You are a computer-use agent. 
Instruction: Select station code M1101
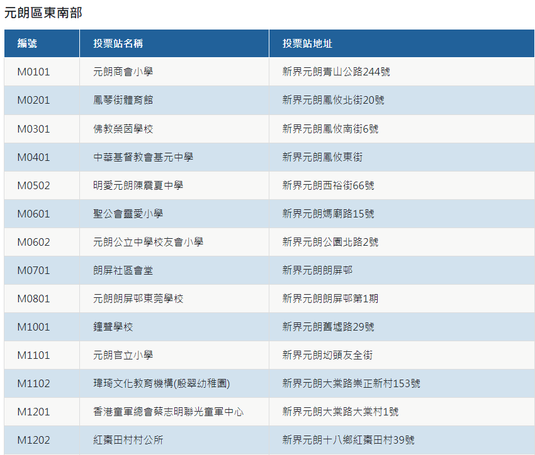(33, 355)
